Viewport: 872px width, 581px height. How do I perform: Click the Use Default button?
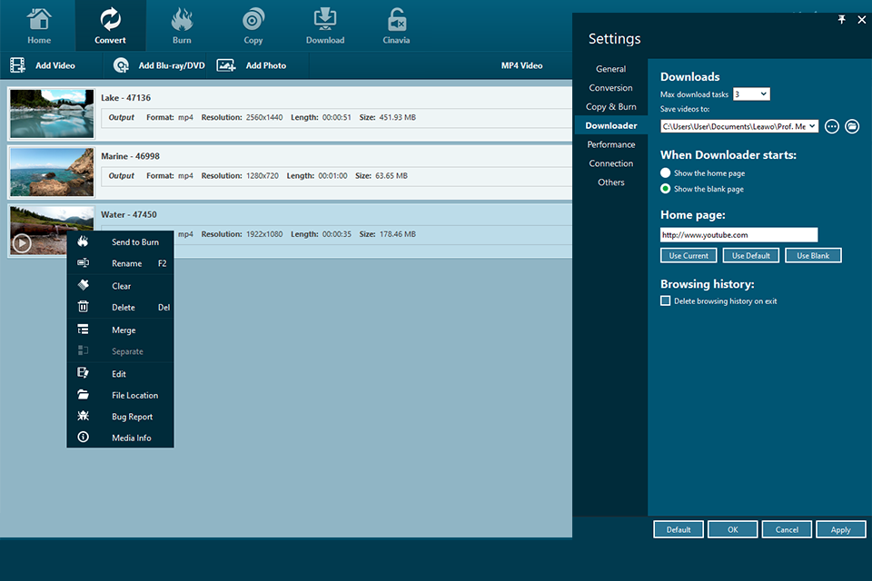click(751, 255)
